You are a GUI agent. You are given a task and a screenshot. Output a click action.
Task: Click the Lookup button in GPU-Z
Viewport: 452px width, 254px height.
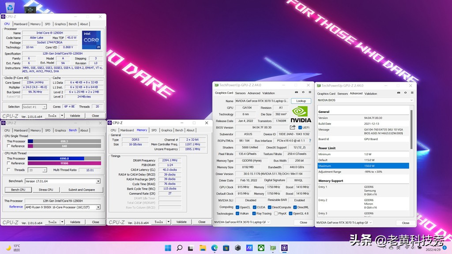point(301,101)
